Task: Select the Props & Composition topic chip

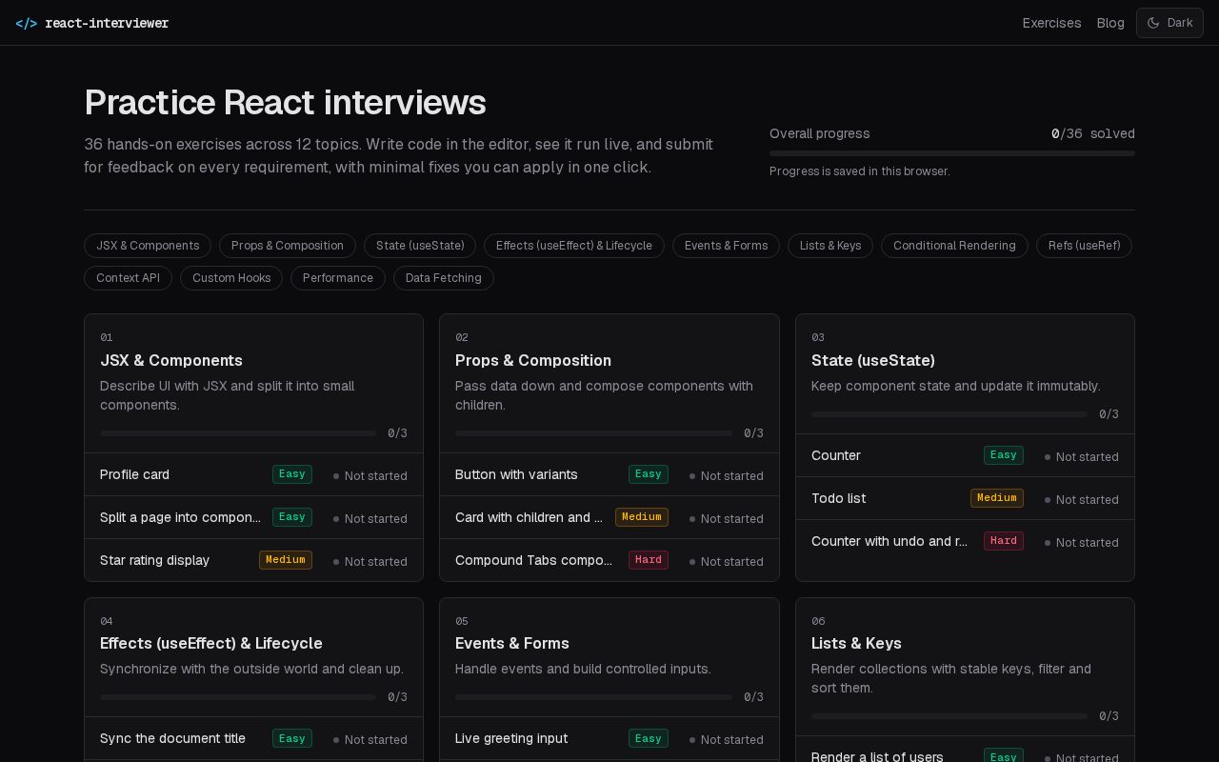Action: click(288, 246)
